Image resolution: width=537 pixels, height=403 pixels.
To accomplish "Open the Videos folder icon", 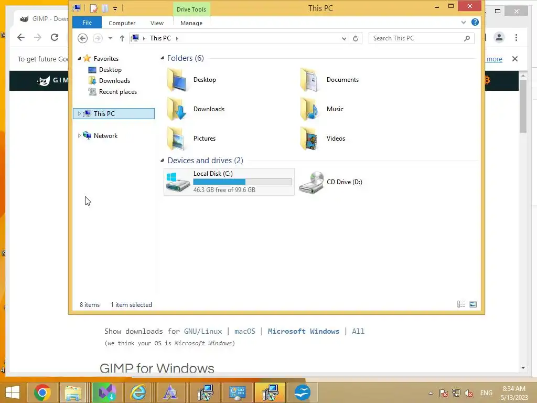I will (x=309, y=139).
